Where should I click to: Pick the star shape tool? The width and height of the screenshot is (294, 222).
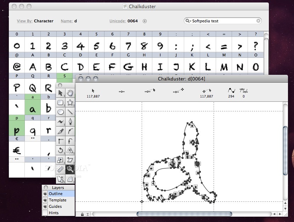[x=70, y=102]
